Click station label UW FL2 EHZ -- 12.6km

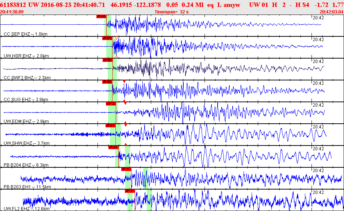point(27,209)
